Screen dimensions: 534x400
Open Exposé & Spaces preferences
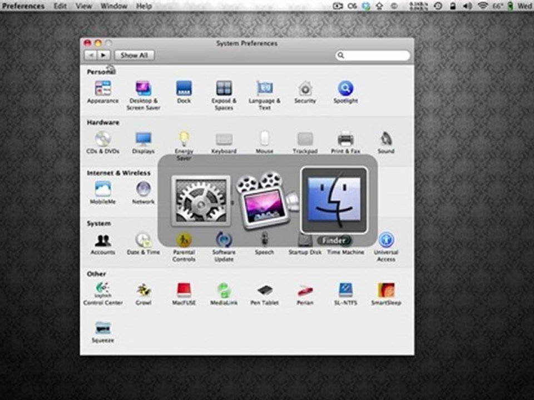click(224, 95)
